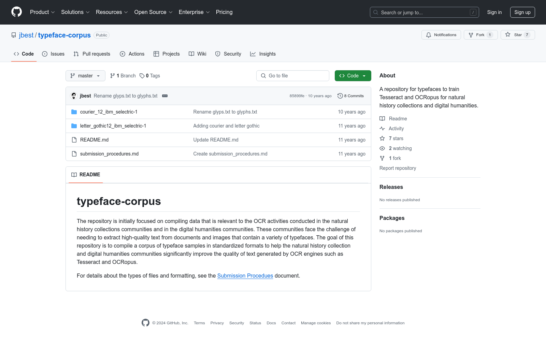Open the Projects tab
Viewport: 546px width, 341px height.
tap(167, 54)
